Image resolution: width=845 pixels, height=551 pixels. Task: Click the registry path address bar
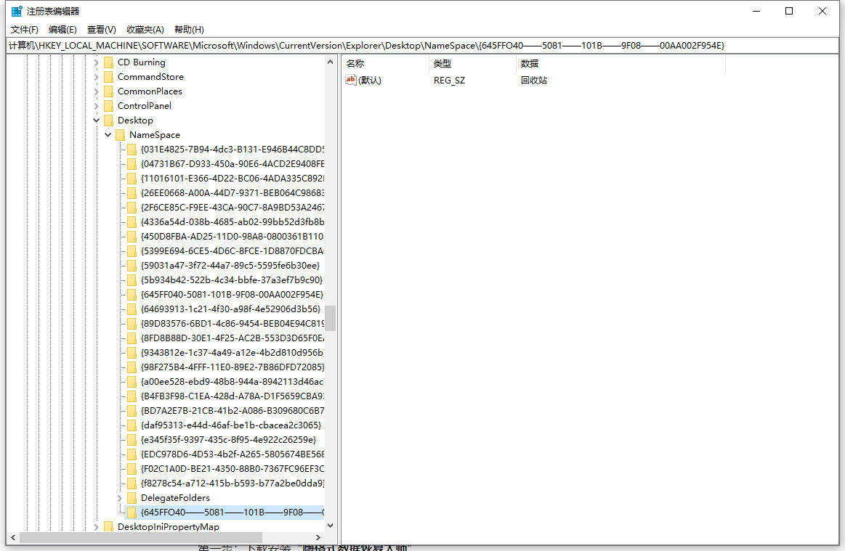(423, 46)
